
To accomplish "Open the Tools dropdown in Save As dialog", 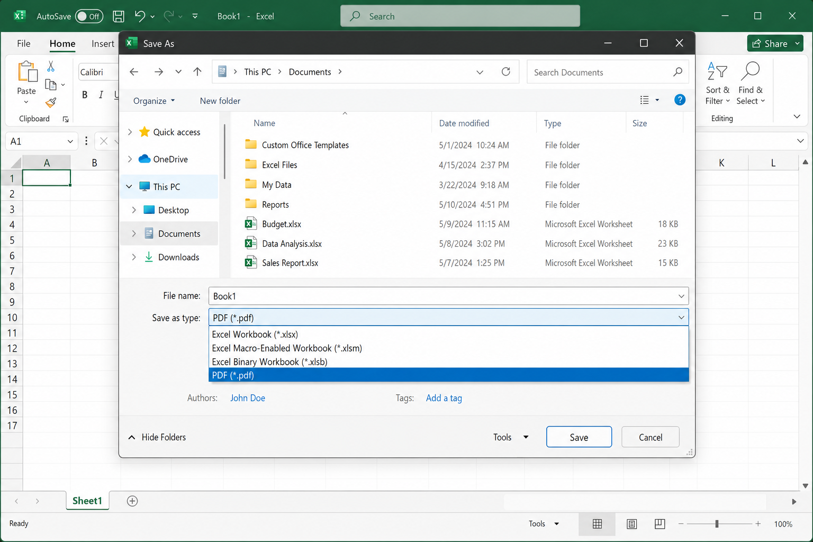I will click(511, 437).
